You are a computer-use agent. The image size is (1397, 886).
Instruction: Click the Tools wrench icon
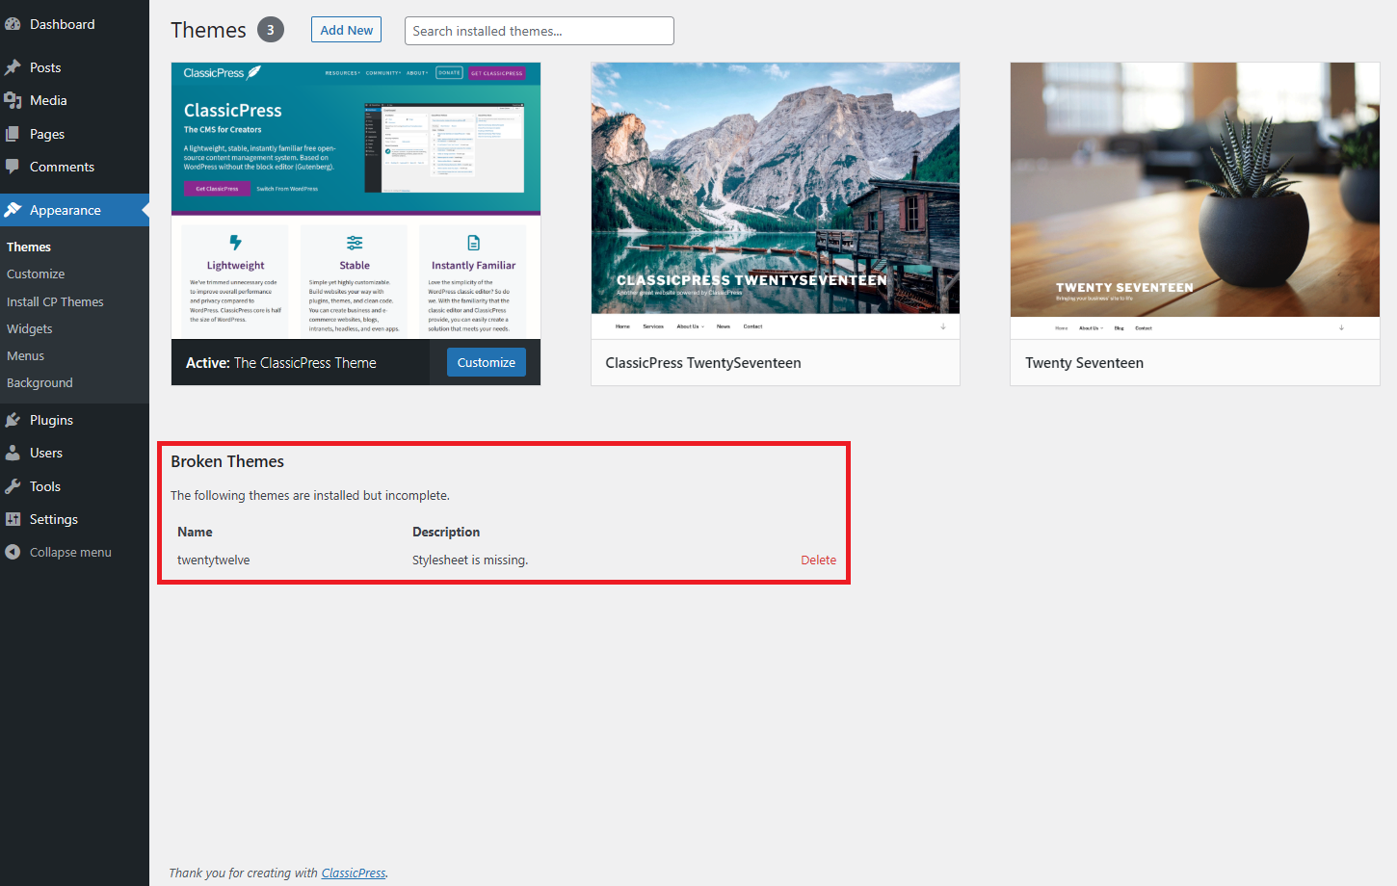(13, 486)
